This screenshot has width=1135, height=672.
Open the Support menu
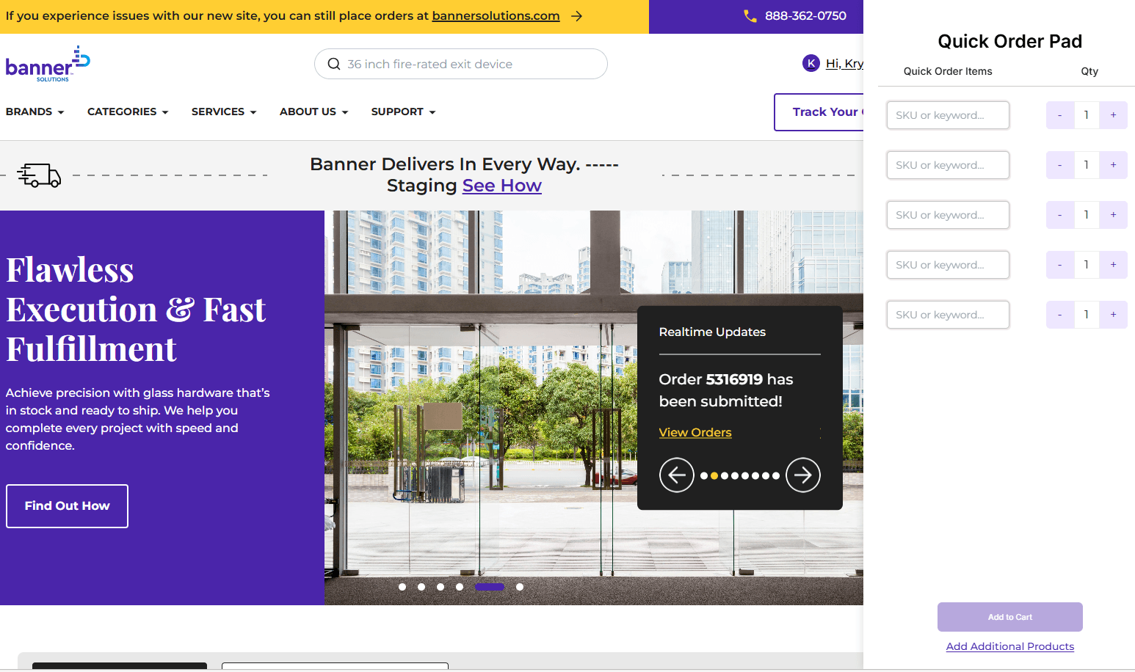click(x=403, y=112)
